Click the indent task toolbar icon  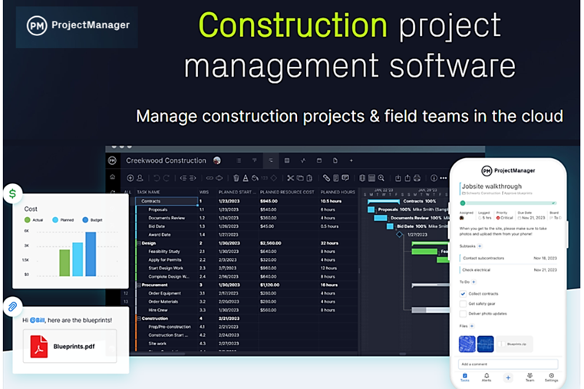point(193,178)
